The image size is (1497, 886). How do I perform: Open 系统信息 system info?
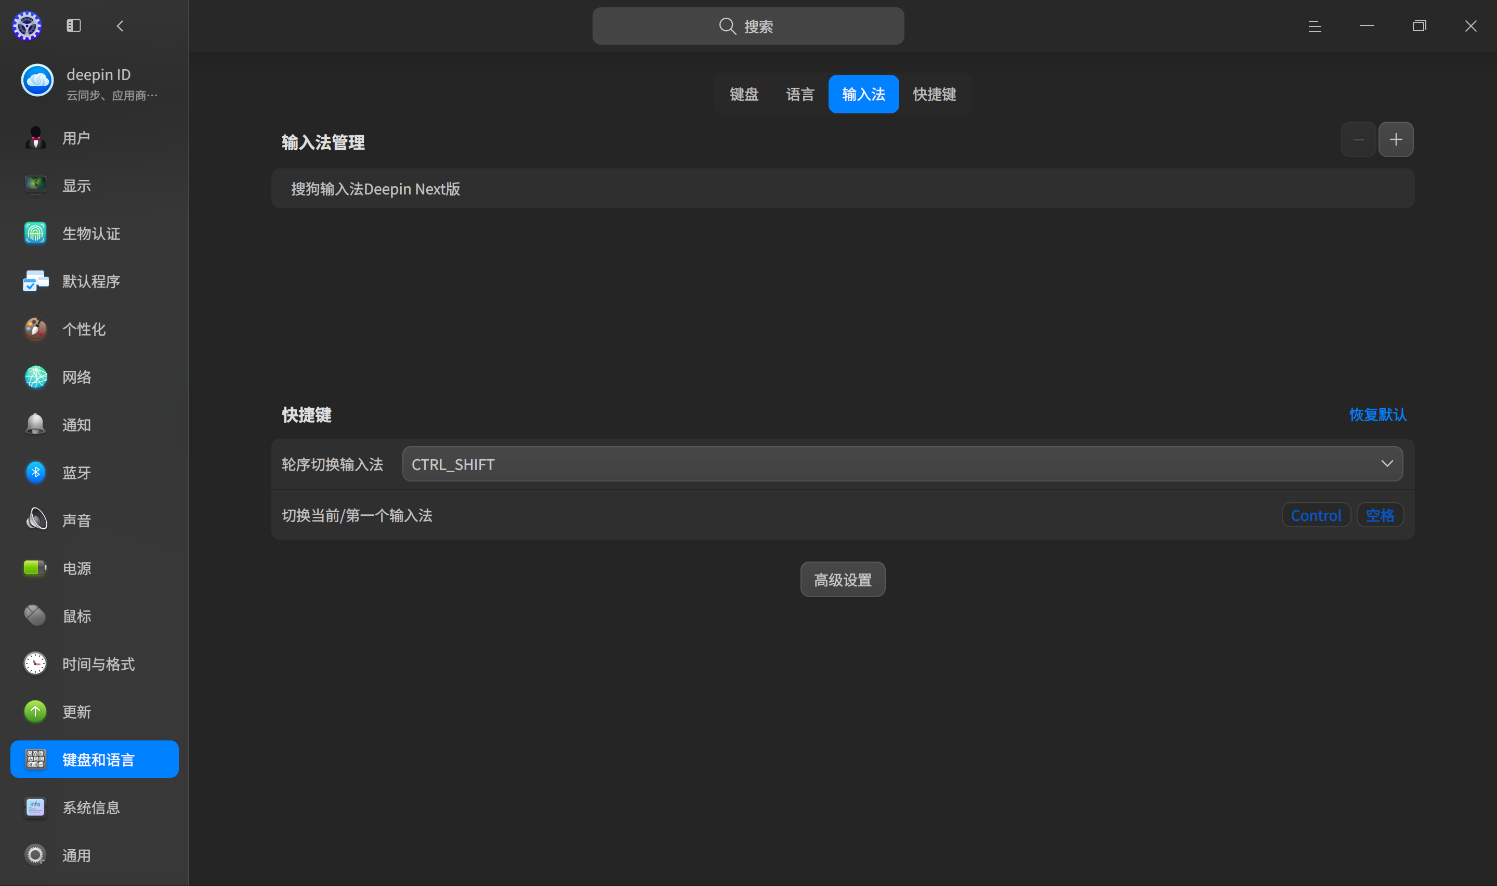[94, 807]
